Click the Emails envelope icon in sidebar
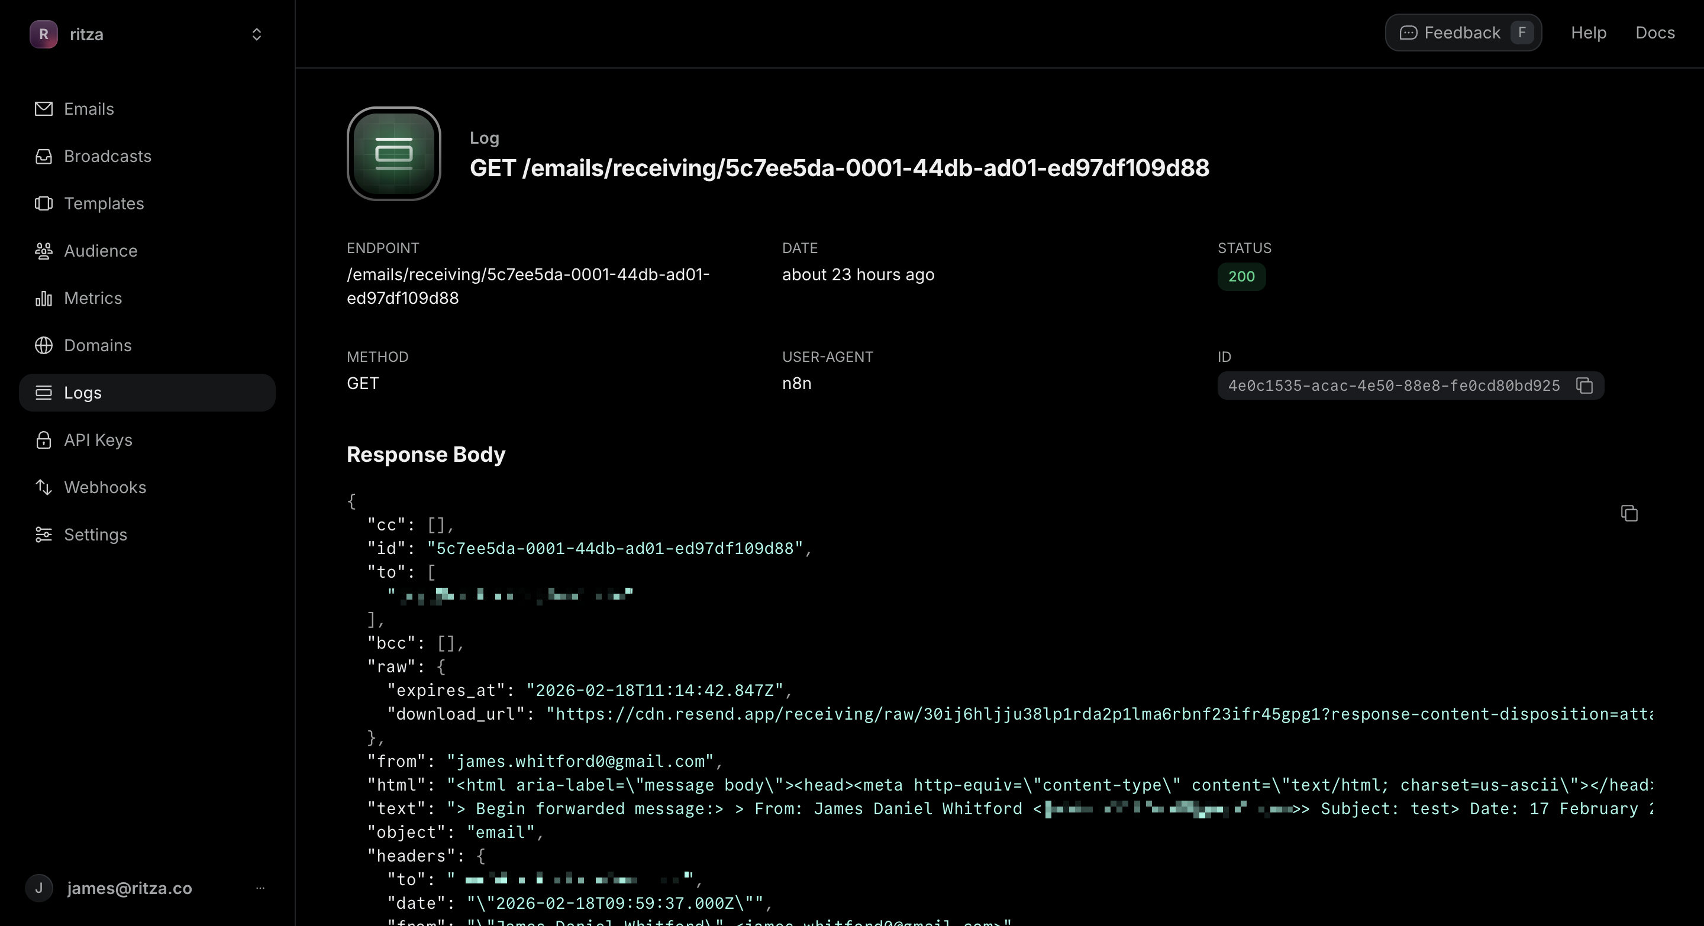The width and height of the screenshot is (1704, 926). [44, 108]
